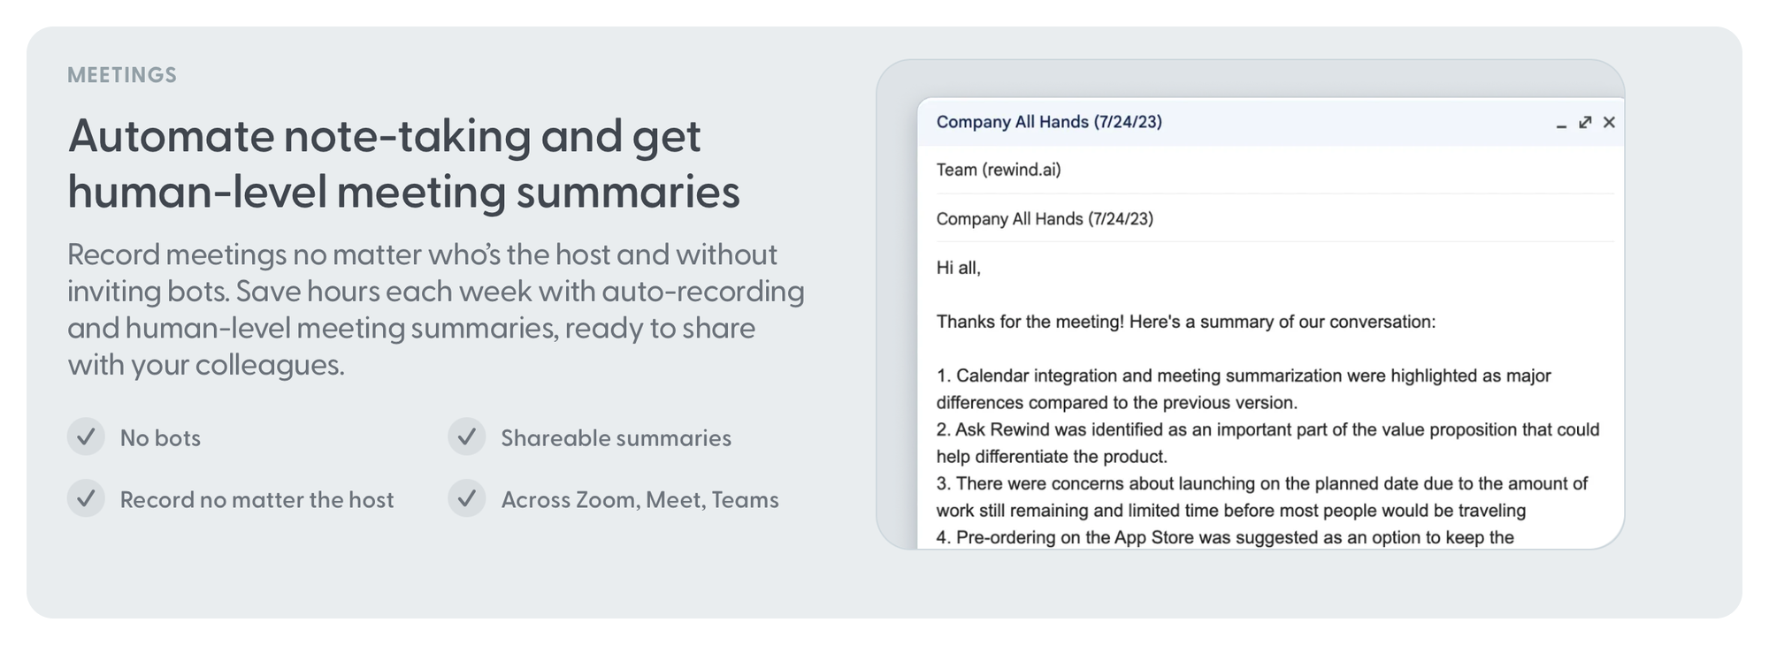Click the email window title bar text
This screenshot has height=645, width=1769.
click(1049, 122)
